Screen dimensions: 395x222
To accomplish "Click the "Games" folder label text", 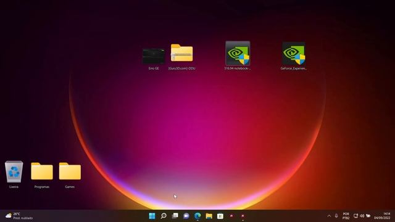I will pyautogui.click(x=70, y=187).
